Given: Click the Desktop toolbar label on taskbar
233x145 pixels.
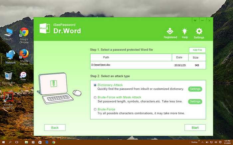Looking at the screenshot, I should (x=194, y=142).
